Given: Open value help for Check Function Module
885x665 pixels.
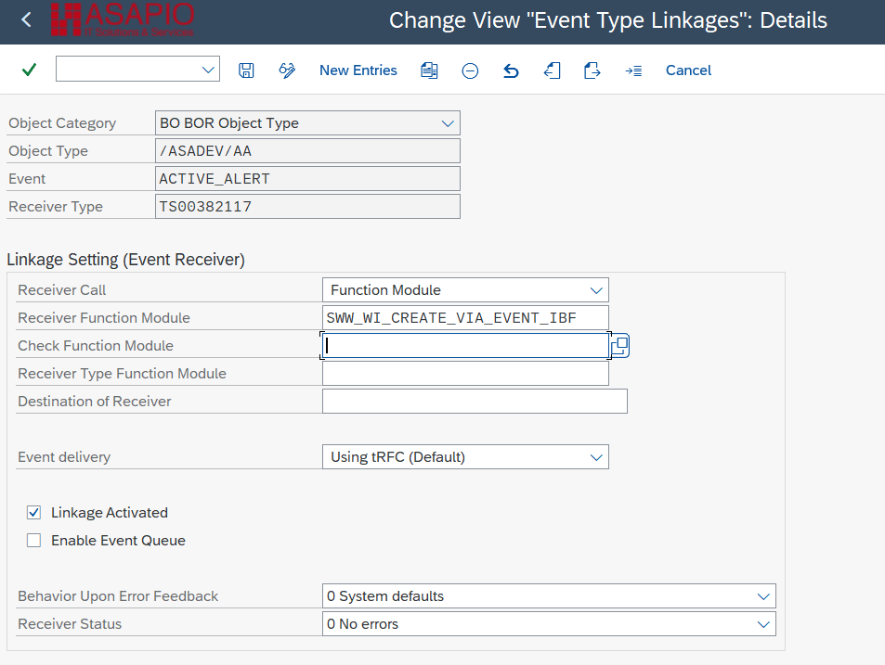Looking at the screenshot, I should pyautogui.click(x=619, y=346).
